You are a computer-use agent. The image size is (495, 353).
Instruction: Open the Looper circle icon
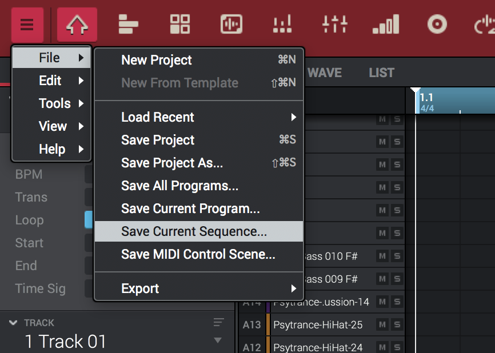click(x=437, y=25)
